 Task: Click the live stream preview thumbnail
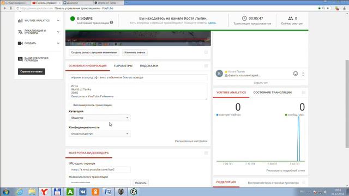coord(138,38)
